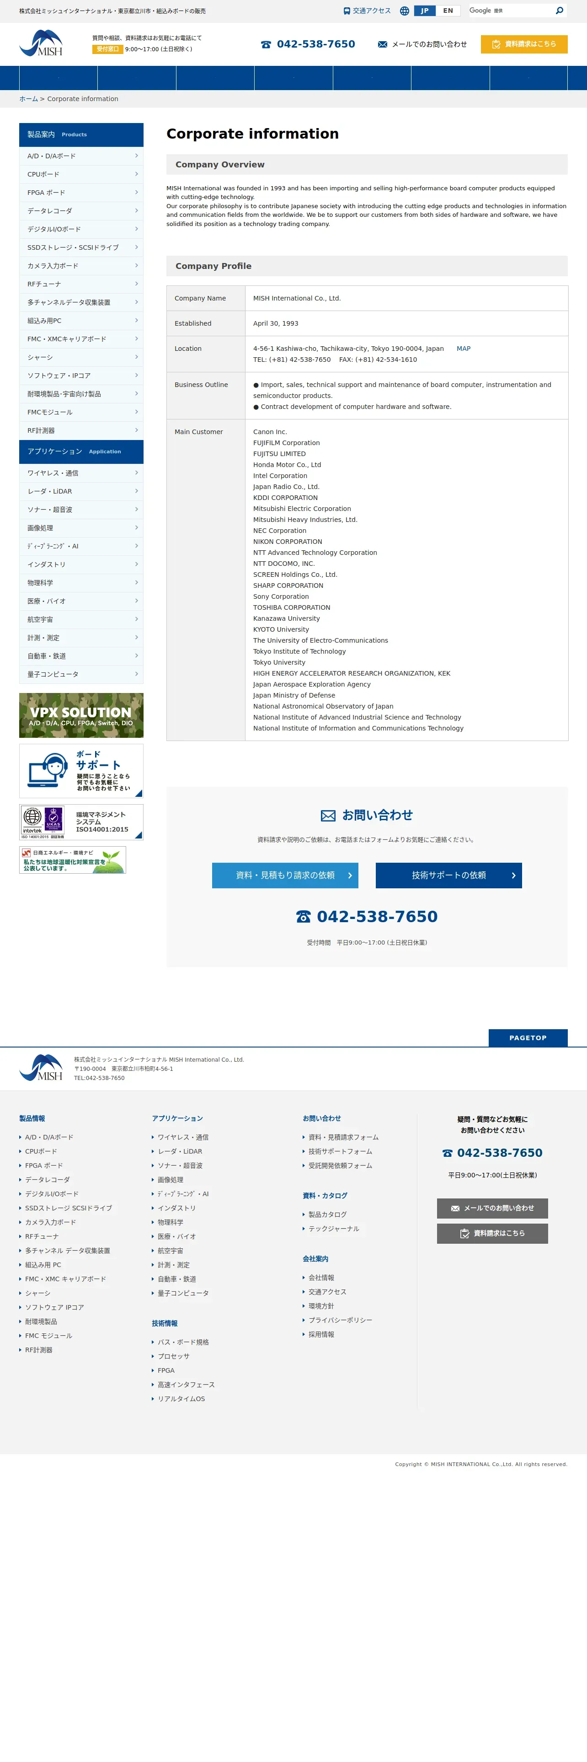Screen dimensions: 587x1762
Task: Click the envelope icon beside お問い合わせ heading
Action: tap(328, 815)
